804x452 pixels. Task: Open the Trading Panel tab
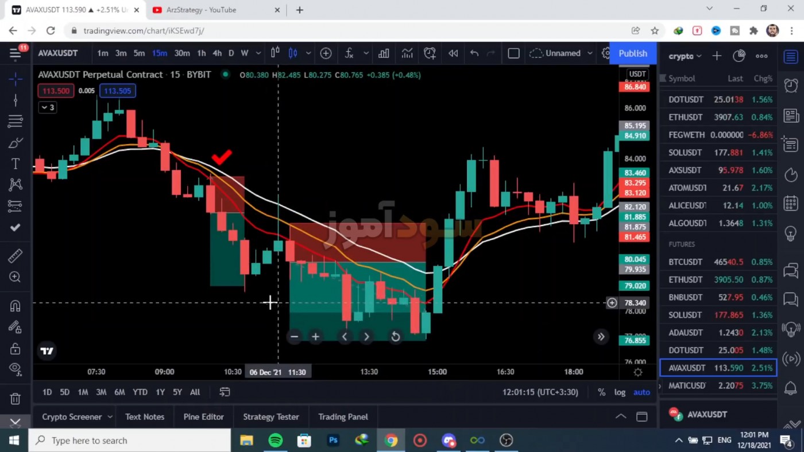click(x=343, y=417)
